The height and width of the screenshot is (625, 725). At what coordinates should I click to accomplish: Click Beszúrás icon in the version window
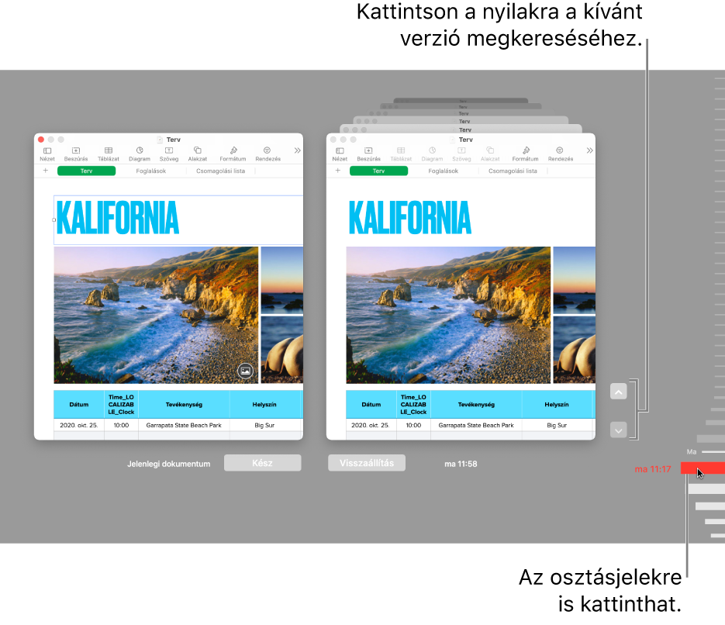pyautogui.click(x=368, y=154)
